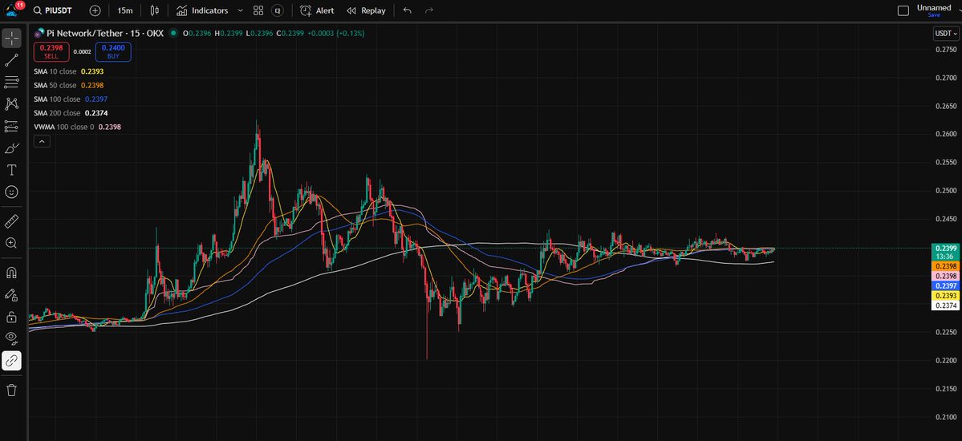
Task: Select the crosshair cursor tool
Action: pos(12,38)
